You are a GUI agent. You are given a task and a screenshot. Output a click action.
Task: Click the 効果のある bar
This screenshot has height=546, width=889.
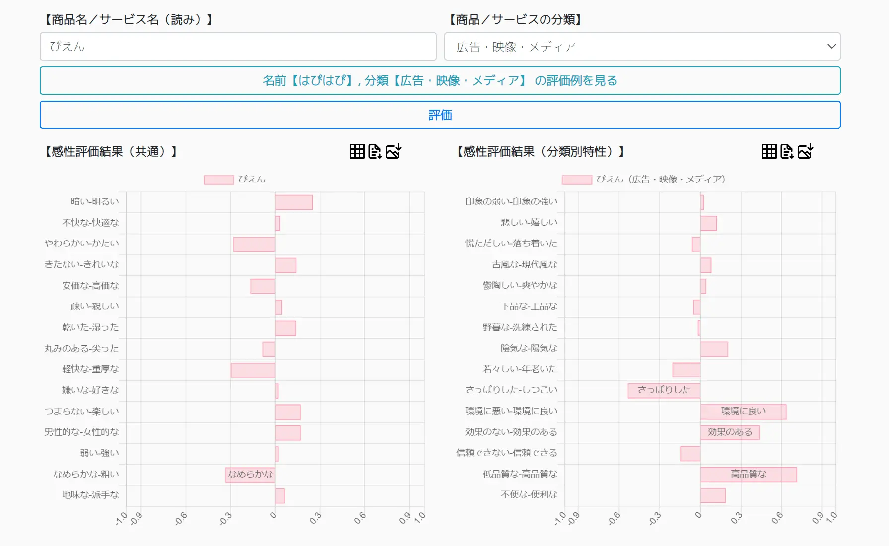[x=730, y=432]
